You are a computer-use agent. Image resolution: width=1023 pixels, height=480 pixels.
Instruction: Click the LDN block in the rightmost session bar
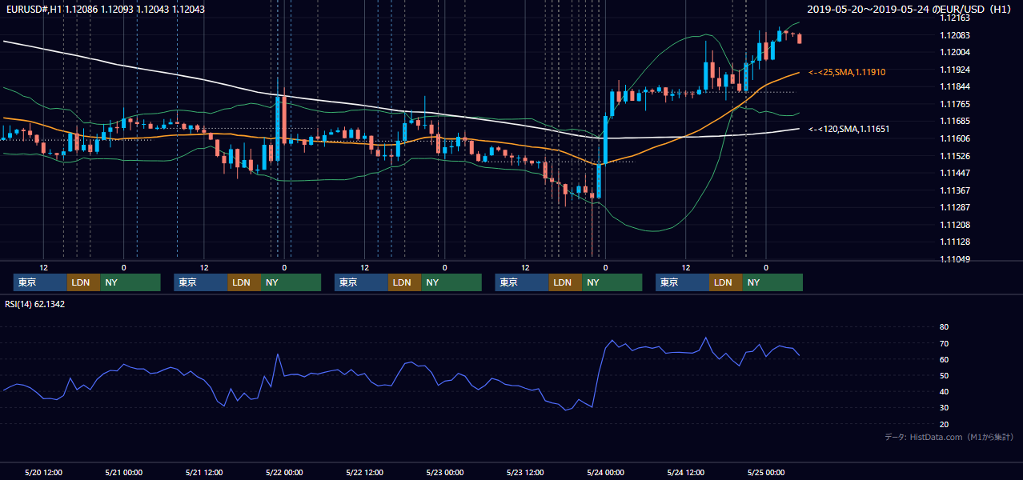point(725,282)
